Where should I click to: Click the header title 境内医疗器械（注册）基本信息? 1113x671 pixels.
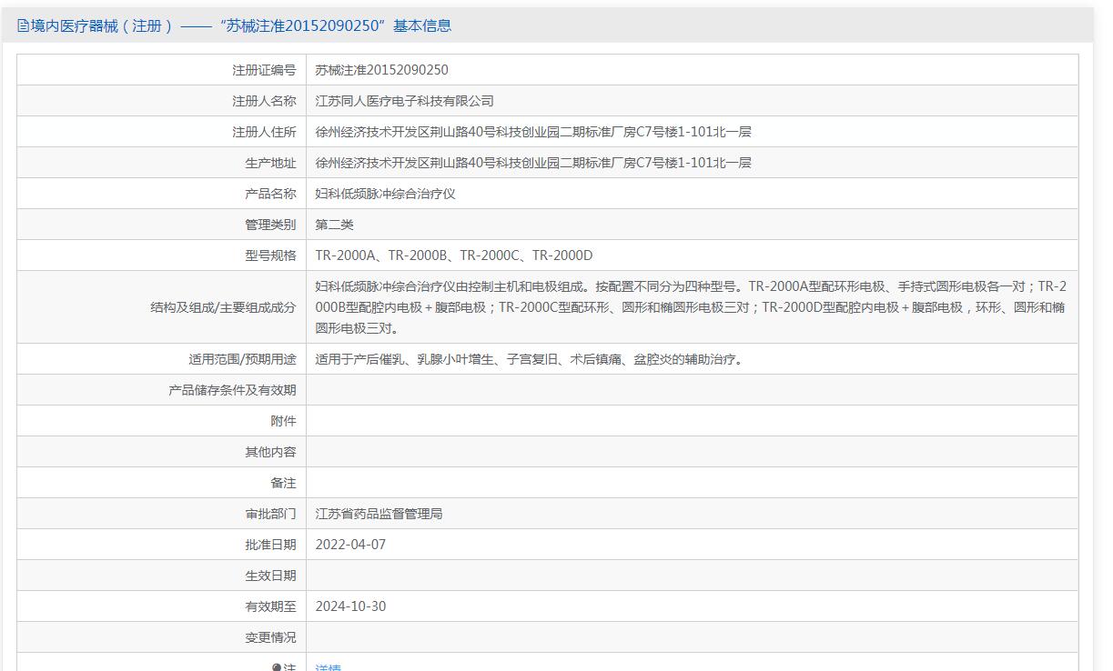[x=241, y=25]
